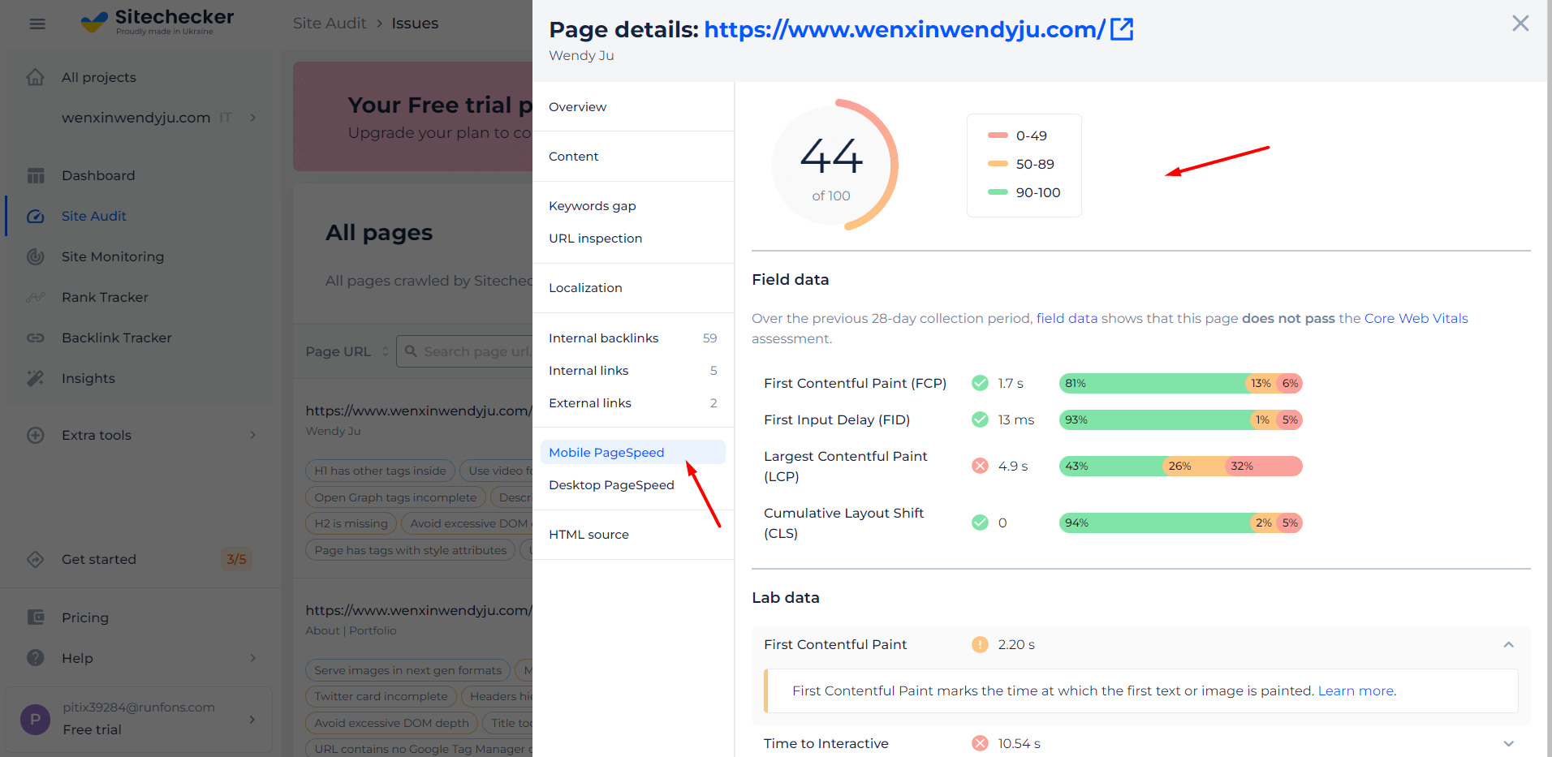Open page URL in new tab icon
Viewport: 1552px width, 757px height.
coord(1122,29)
